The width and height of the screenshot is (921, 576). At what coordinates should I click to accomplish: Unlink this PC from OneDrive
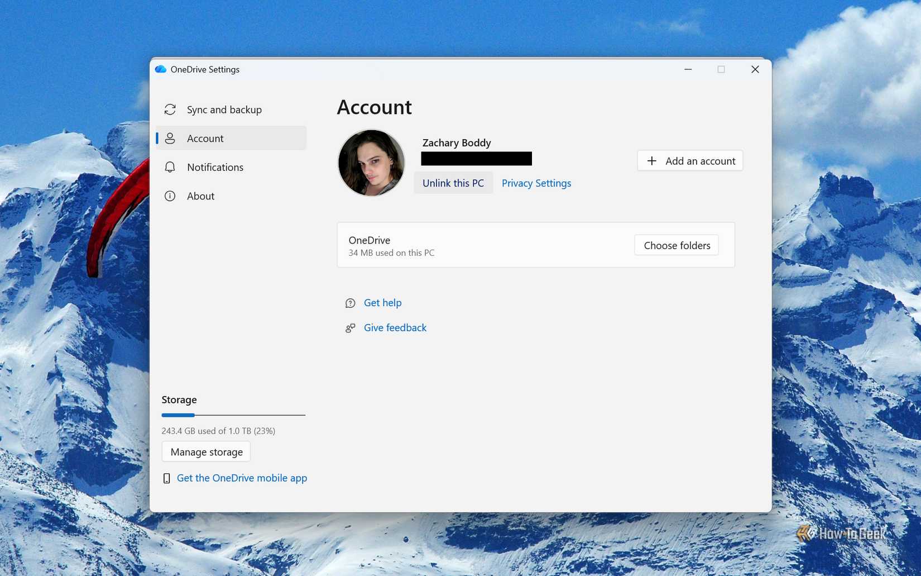click(x=453, y=183)
